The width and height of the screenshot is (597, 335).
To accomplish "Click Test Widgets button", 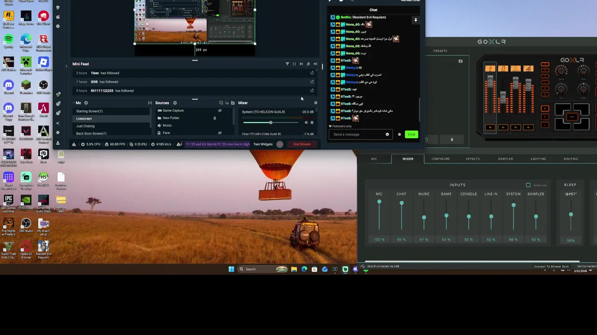I will pos(263,144).
